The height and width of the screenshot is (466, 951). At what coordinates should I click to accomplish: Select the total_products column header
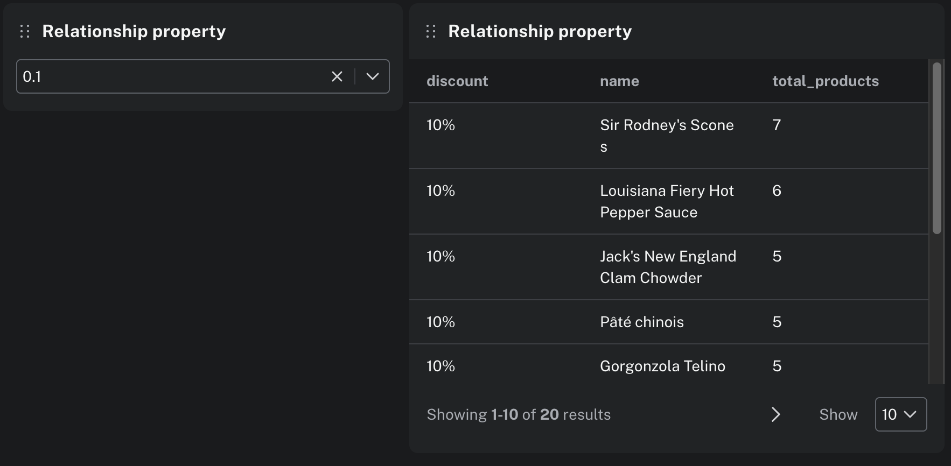(x=825, y=81)
